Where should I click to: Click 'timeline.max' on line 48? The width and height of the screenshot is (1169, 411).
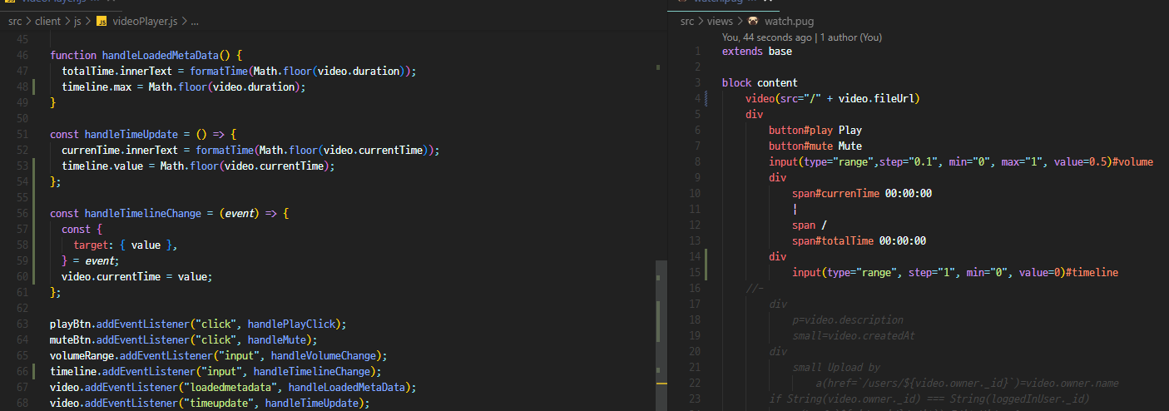(93, 87)
